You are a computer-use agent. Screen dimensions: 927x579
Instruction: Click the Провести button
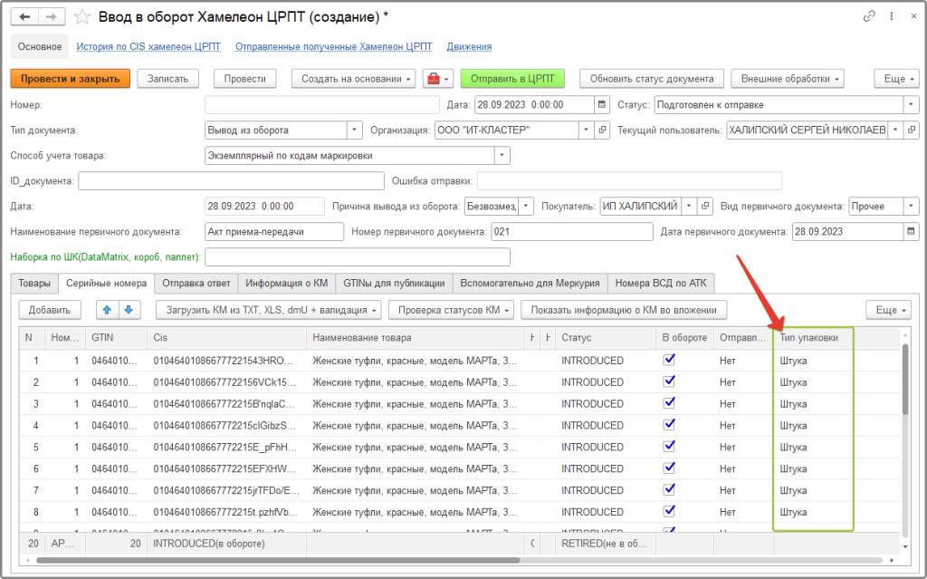click(244, 79)
